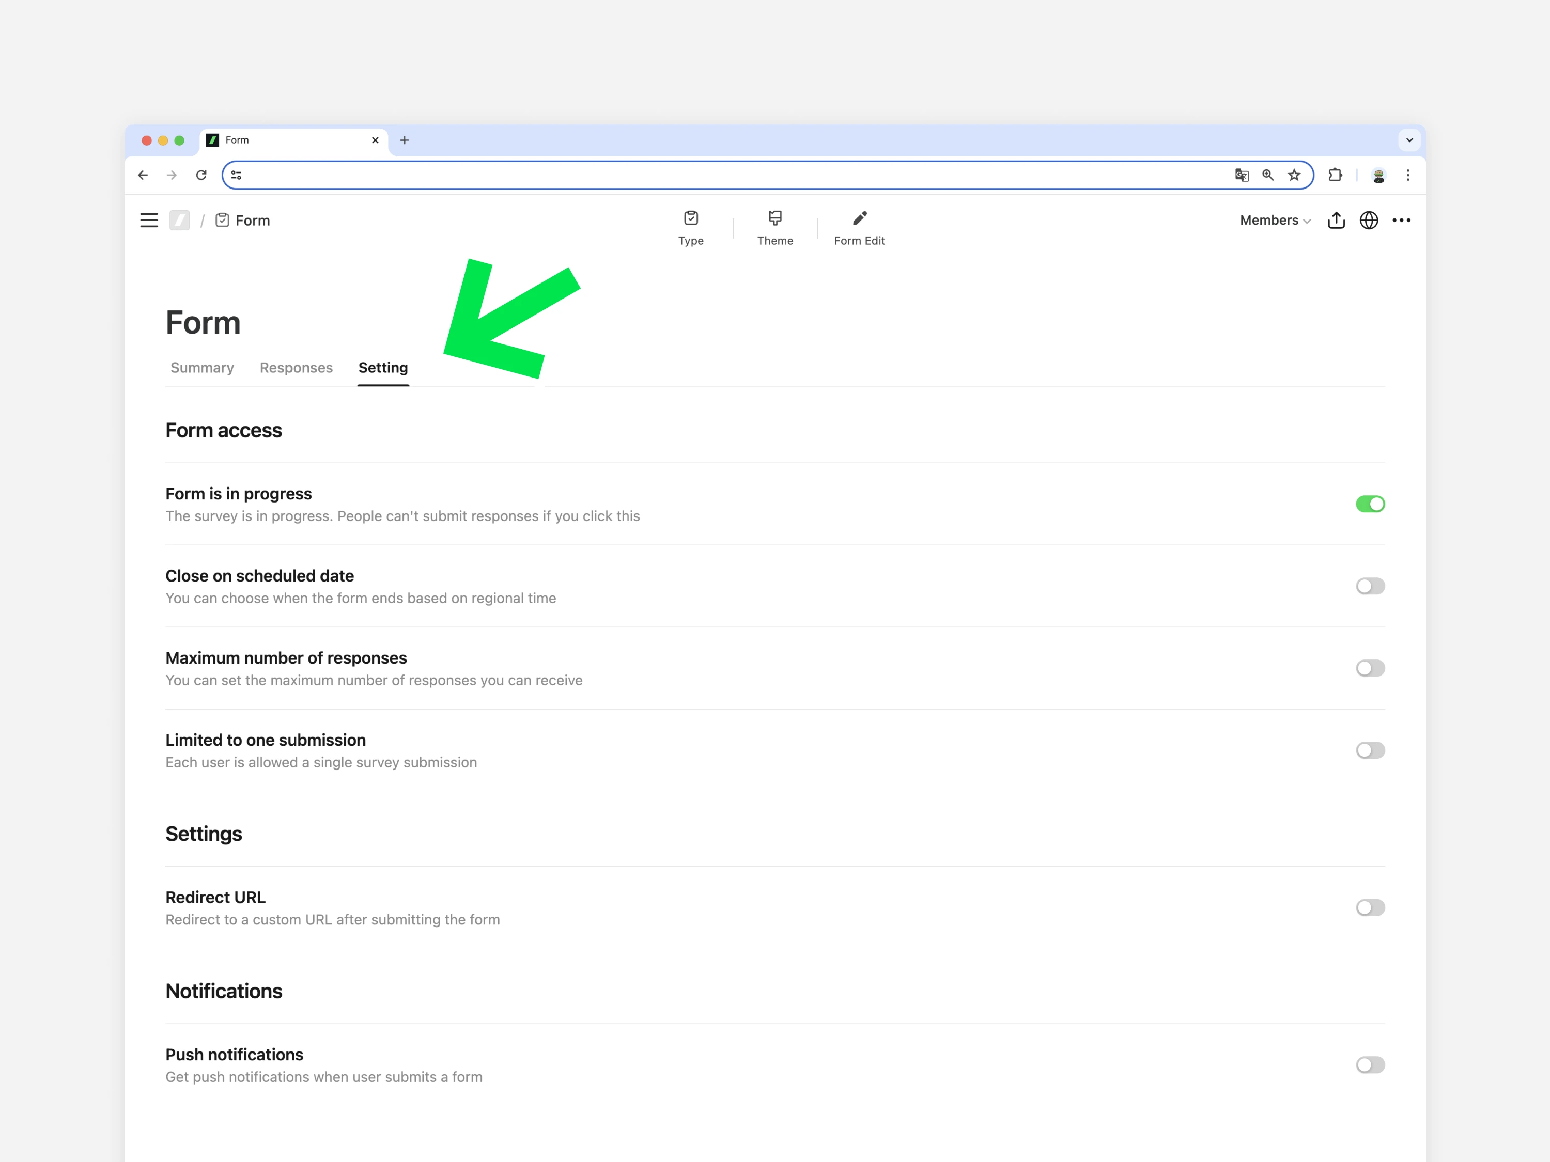Screen dimensions: 1550x1162
Task: Open a new browser tab
Action: tap(405, 140)
